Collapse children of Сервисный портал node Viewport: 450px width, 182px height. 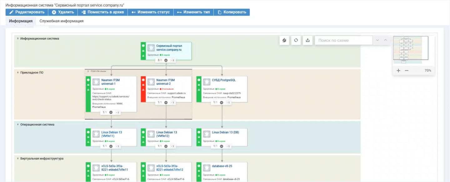click(166, 60)
